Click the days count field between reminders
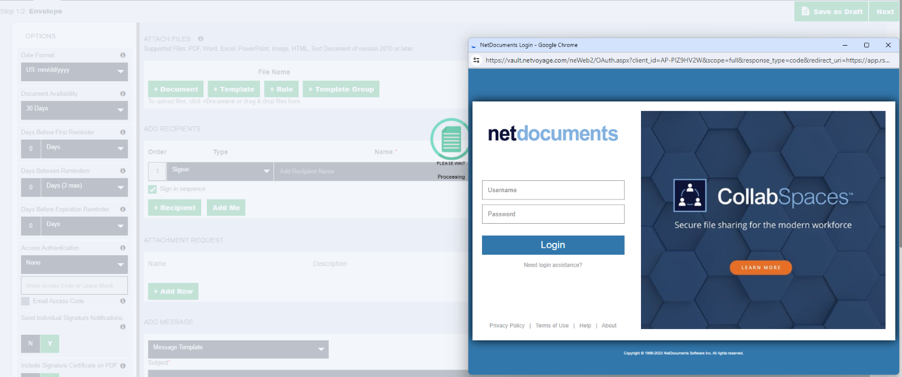 [30, 188]
